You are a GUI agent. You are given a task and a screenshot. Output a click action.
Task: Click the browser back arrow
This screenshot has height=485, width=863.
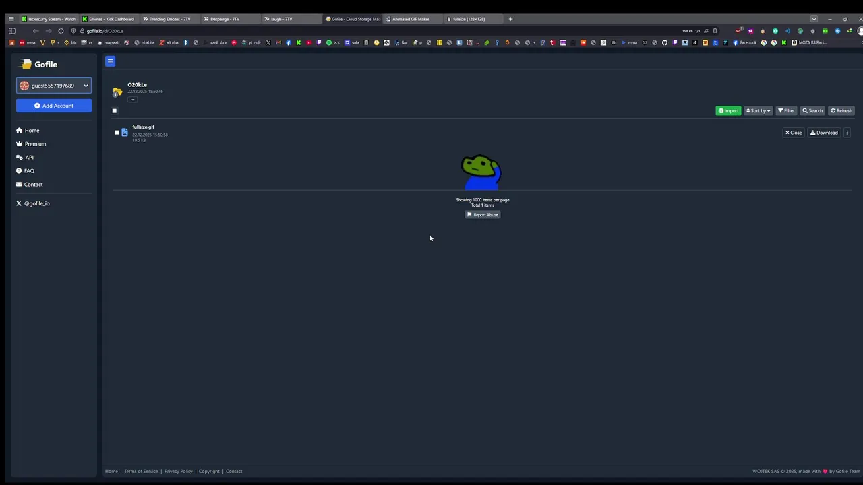[x=36, y=31]
